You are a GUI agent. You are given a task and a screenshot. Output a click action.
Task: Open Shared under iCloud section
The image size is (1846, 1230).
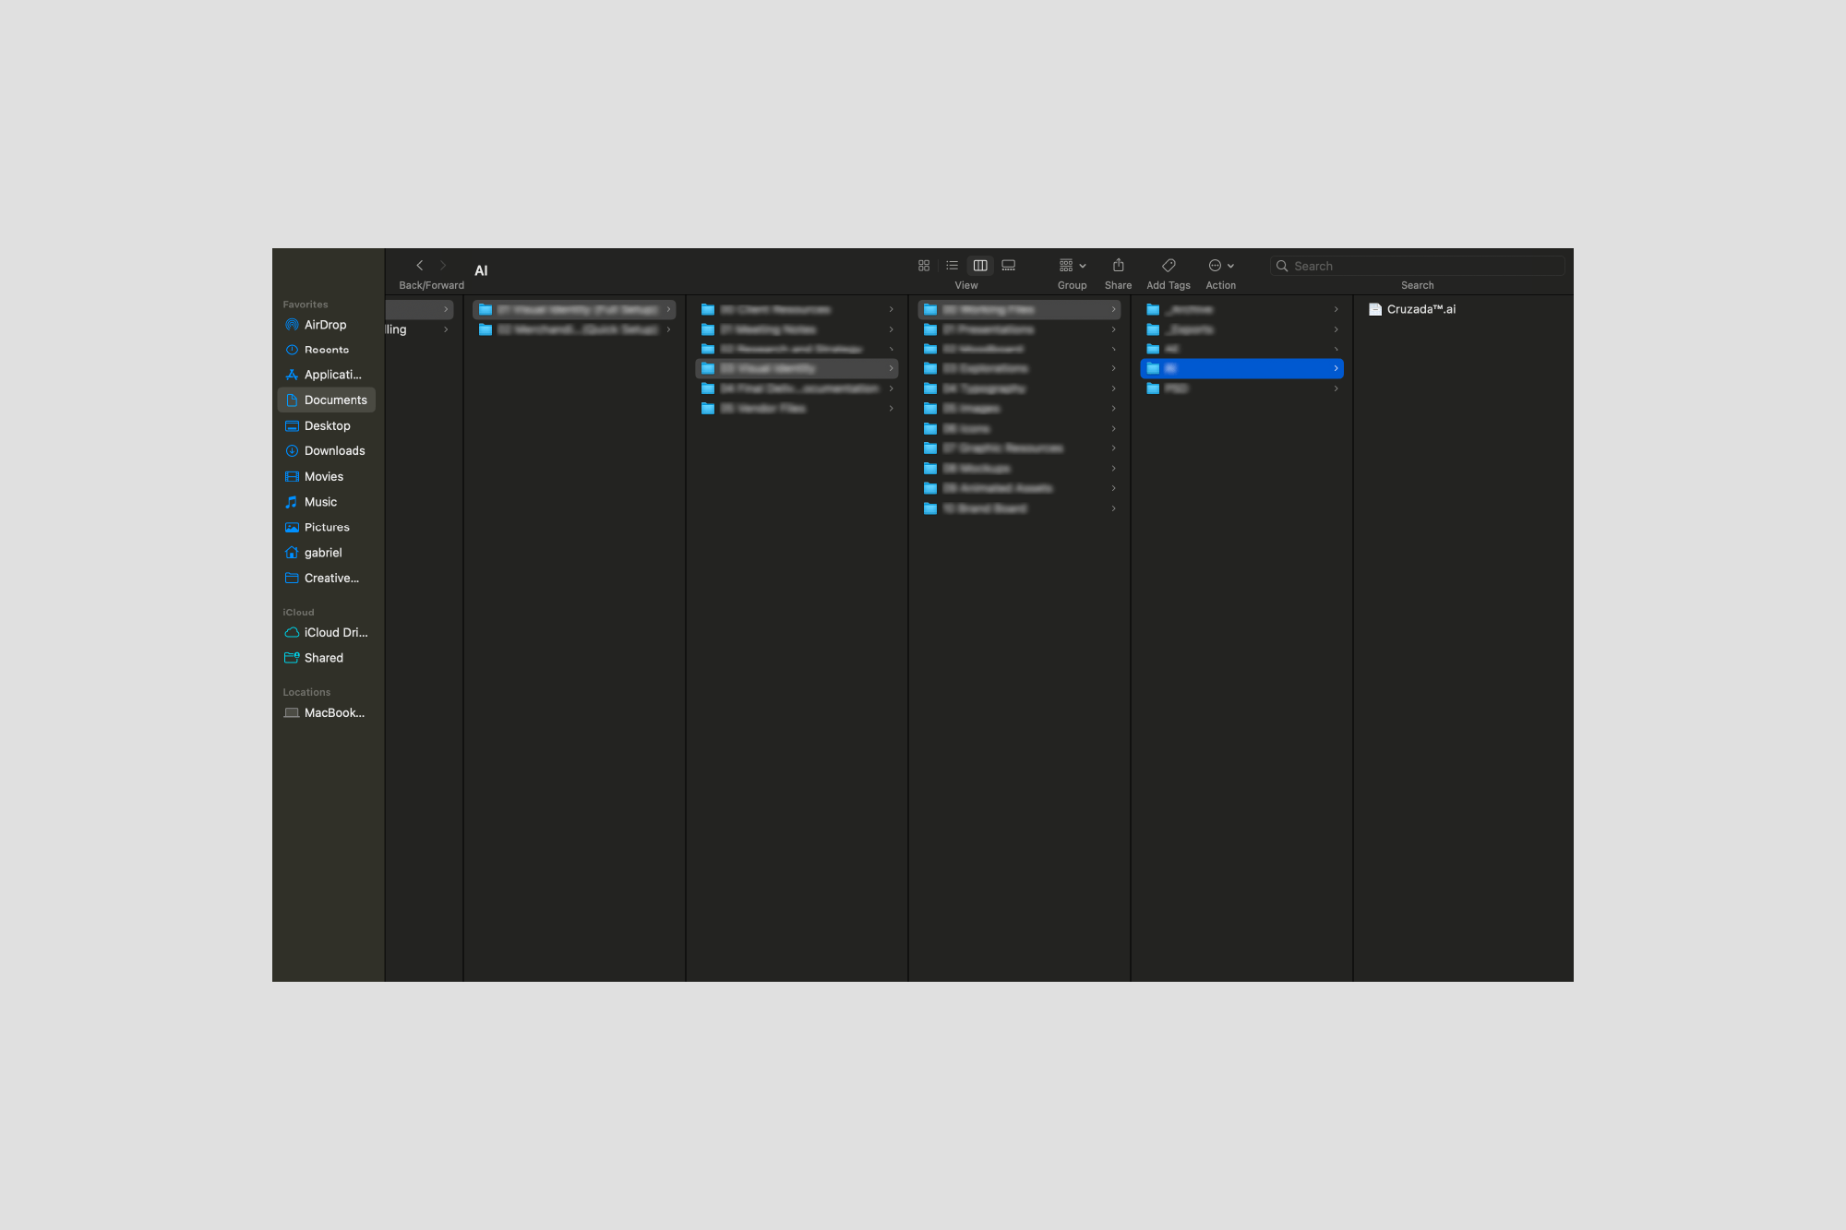point(324,657)
